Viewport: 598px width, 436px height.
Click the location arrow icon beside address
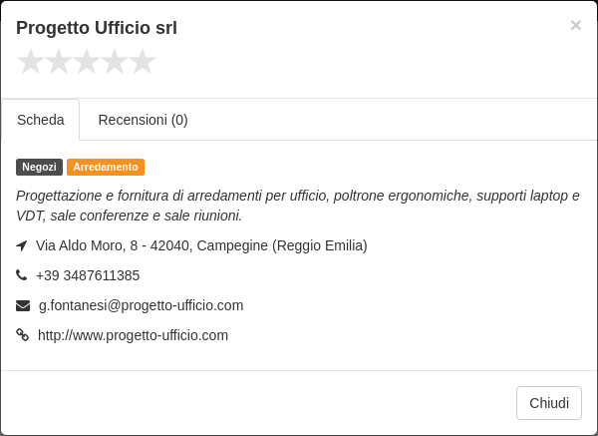click(x=22, y=245)
